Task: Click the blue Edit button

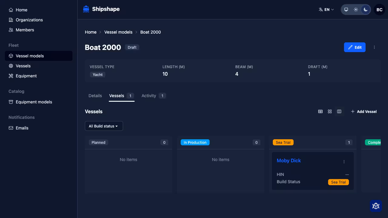Action: click(355, 47)
